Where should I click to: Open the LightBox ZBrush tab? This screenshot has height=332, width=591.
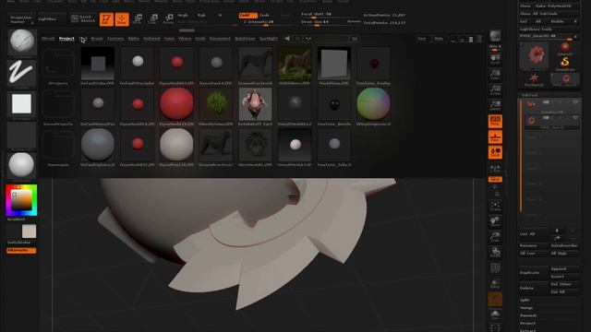pyautogui.click(x=48, y=39)
